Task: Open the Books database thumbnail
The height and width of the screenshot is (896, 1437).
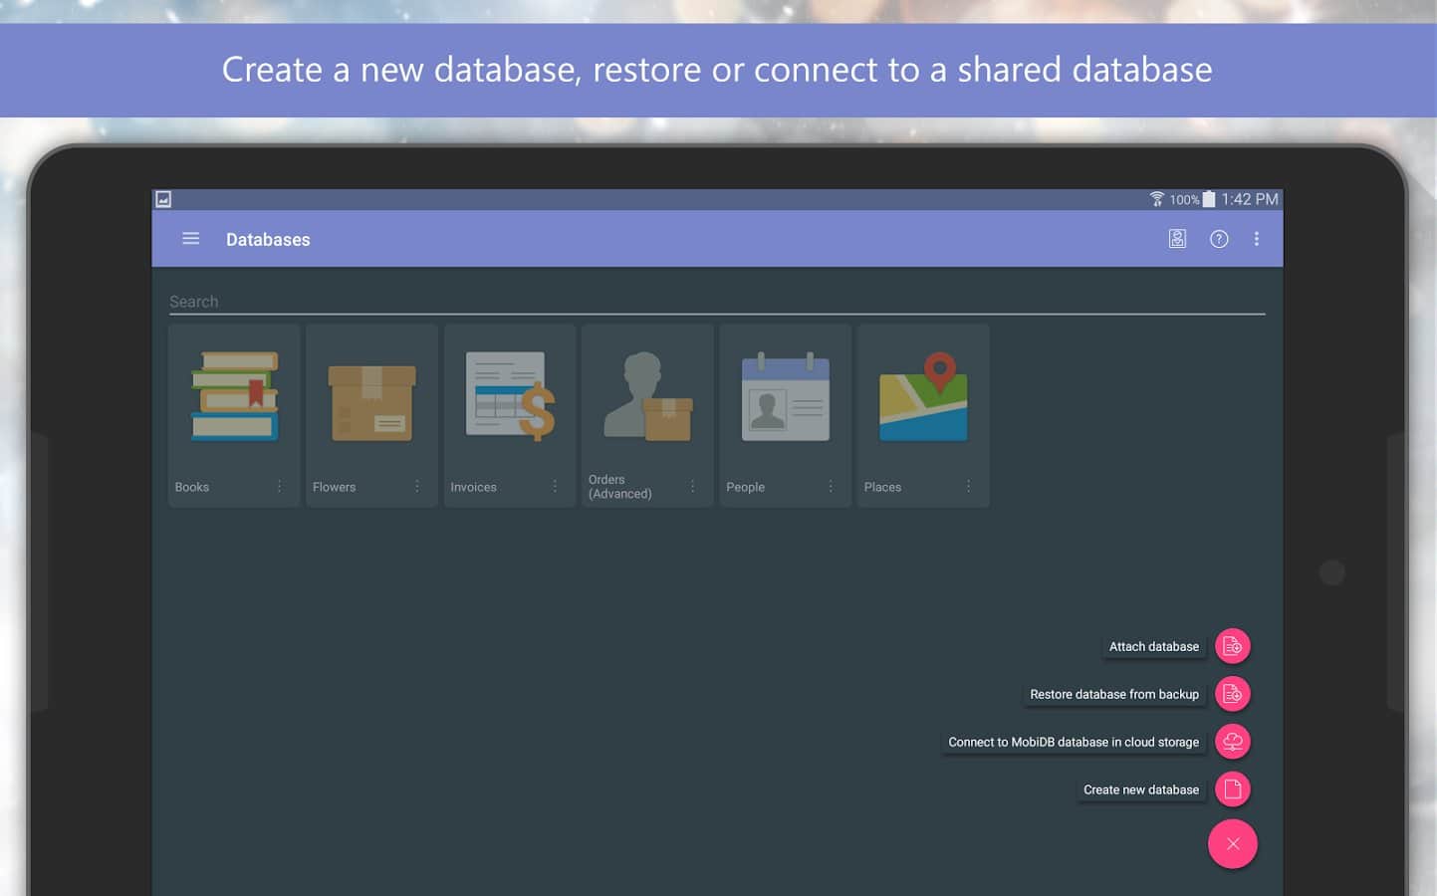Action: click(x=234, y=396)
